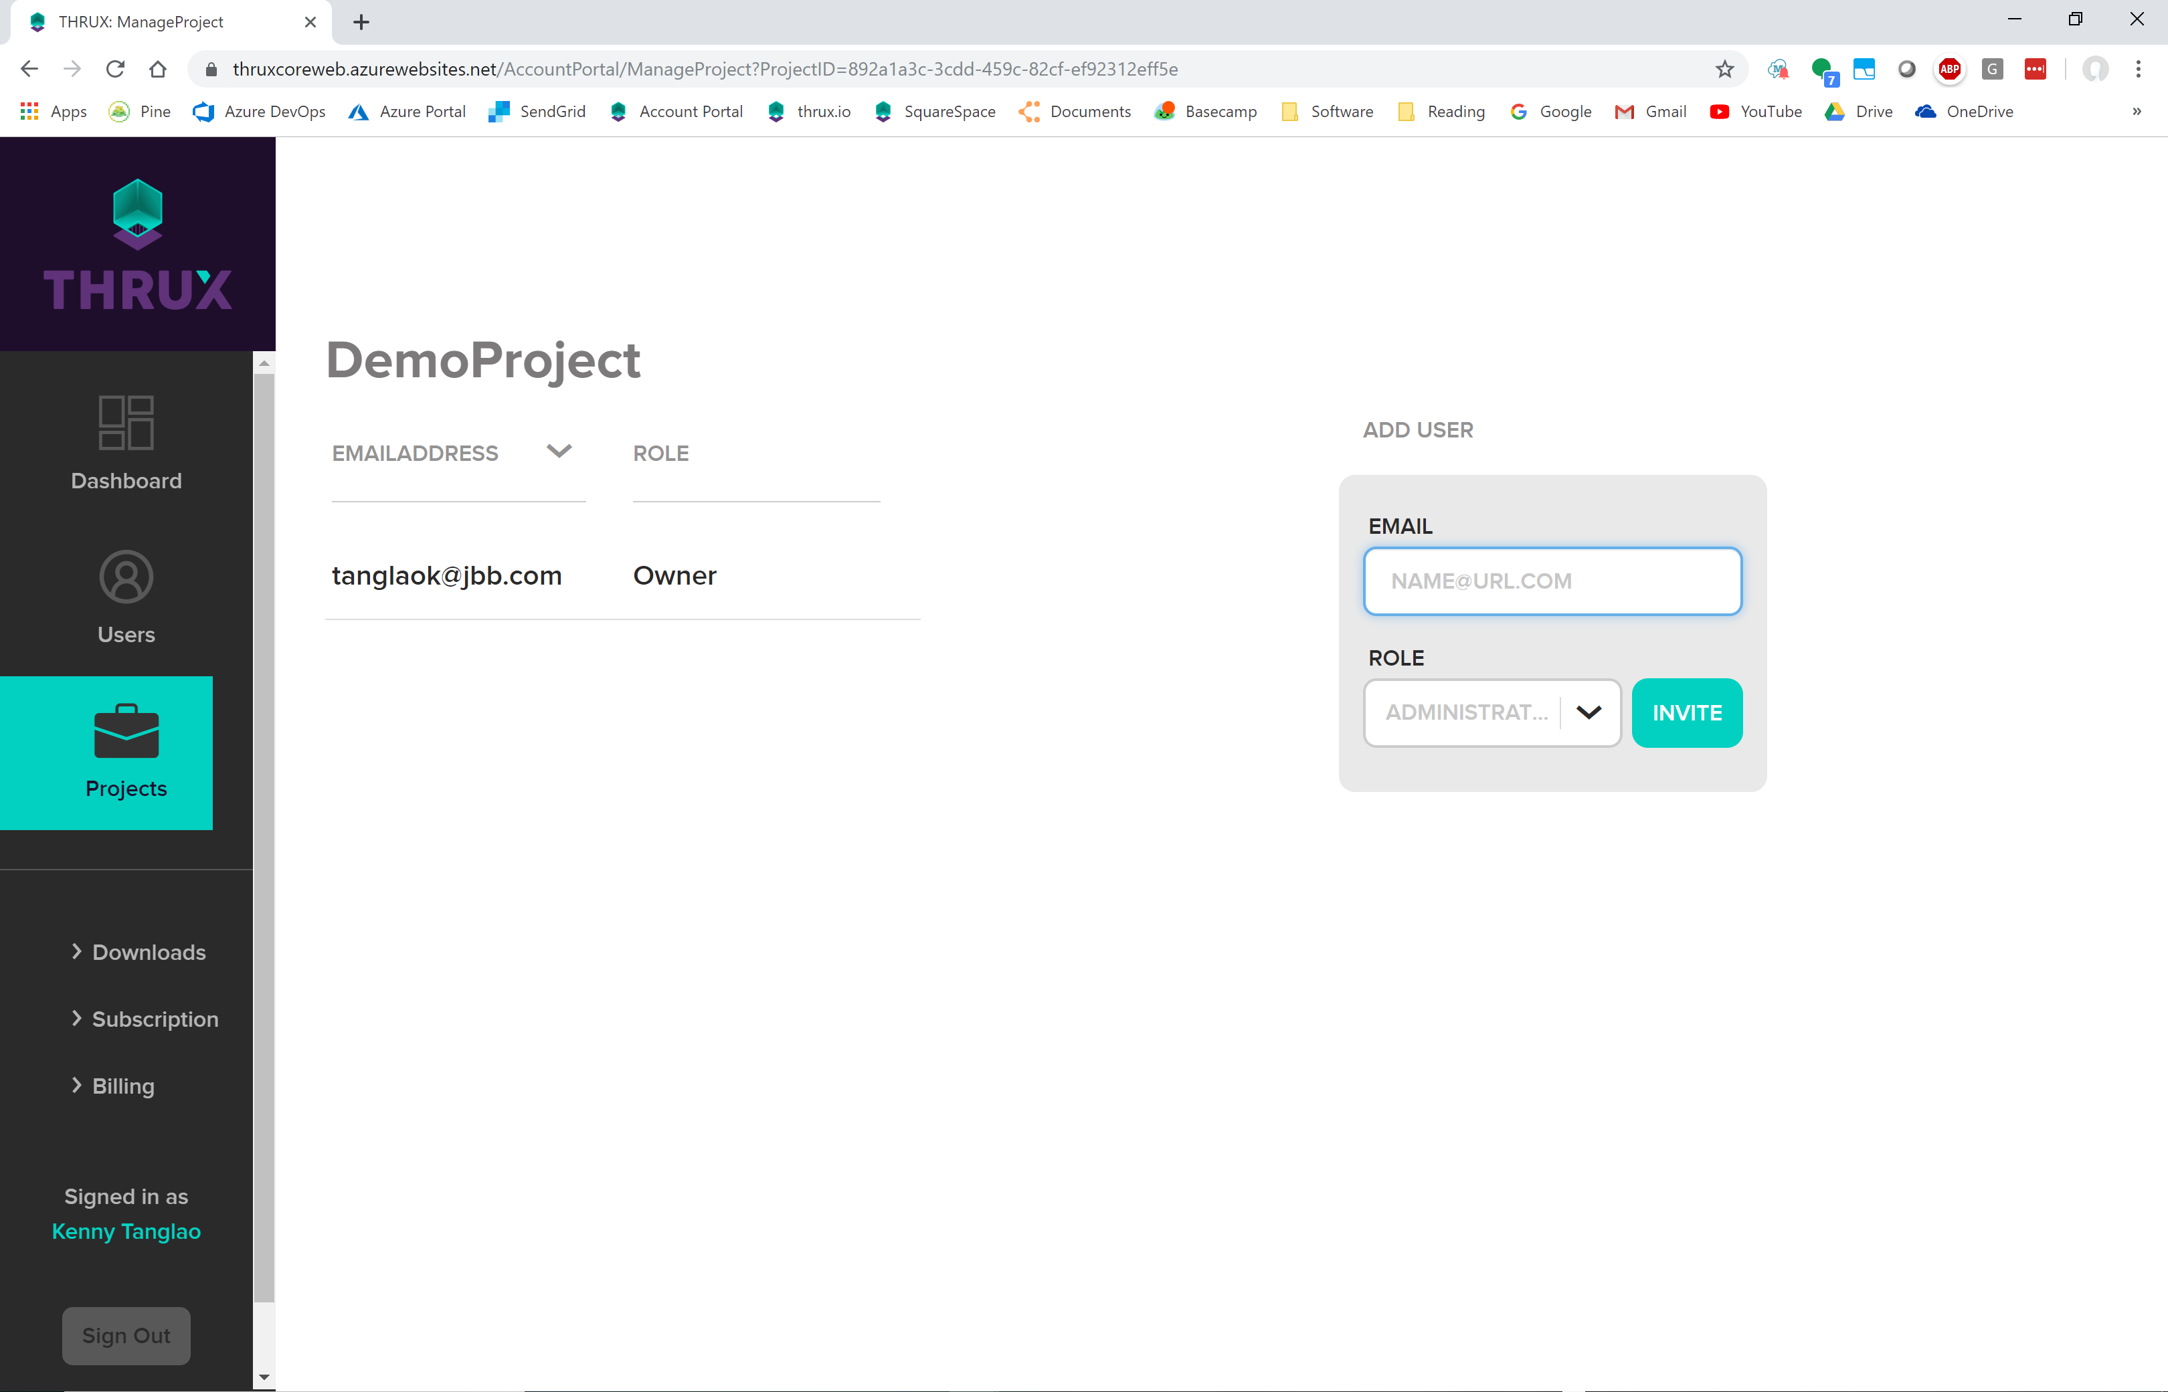
Task: Open the SendGrid bookmark
Action: coord(536,111)
